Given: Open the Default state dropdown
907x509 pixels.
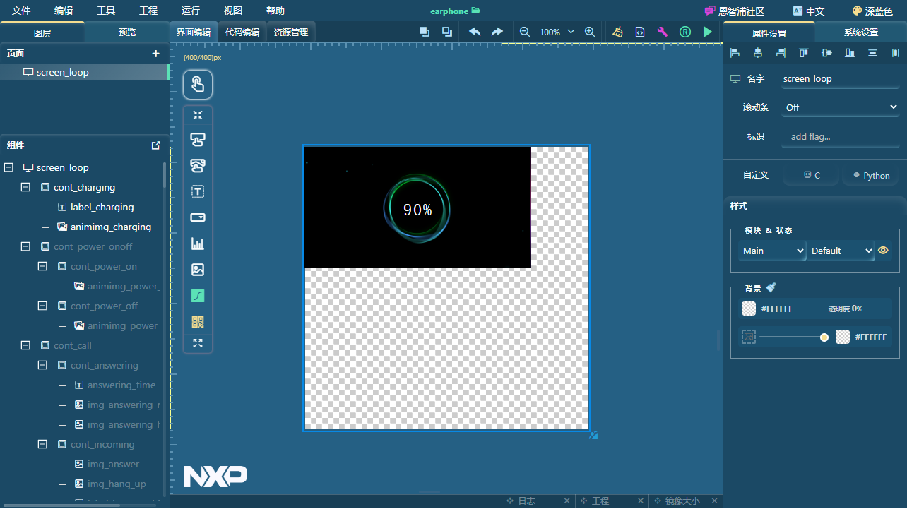Looking at the screenshot, I should tap(841, 251).
